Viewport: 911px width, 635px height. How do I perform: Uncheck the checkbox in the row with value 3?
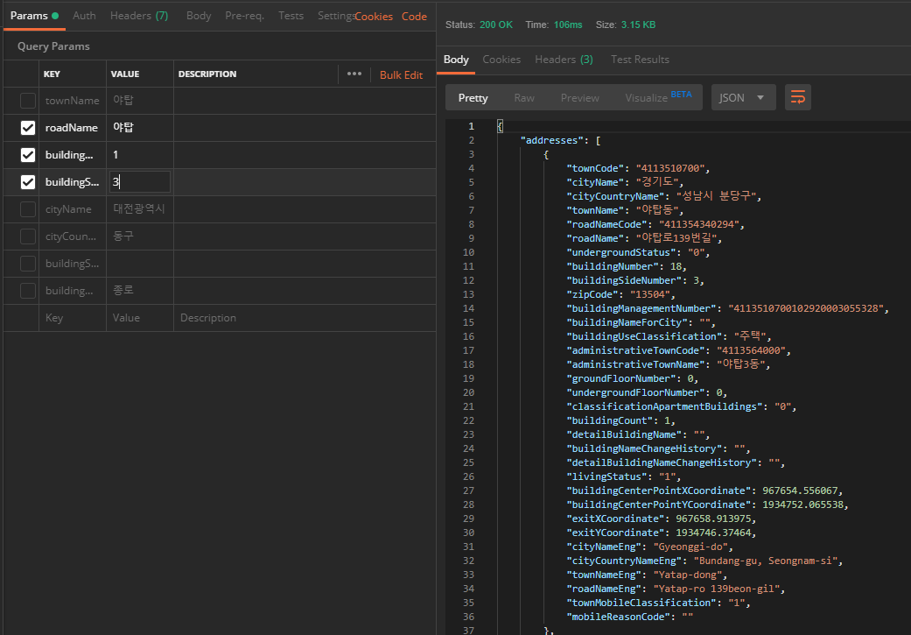(x=28, y=182)
